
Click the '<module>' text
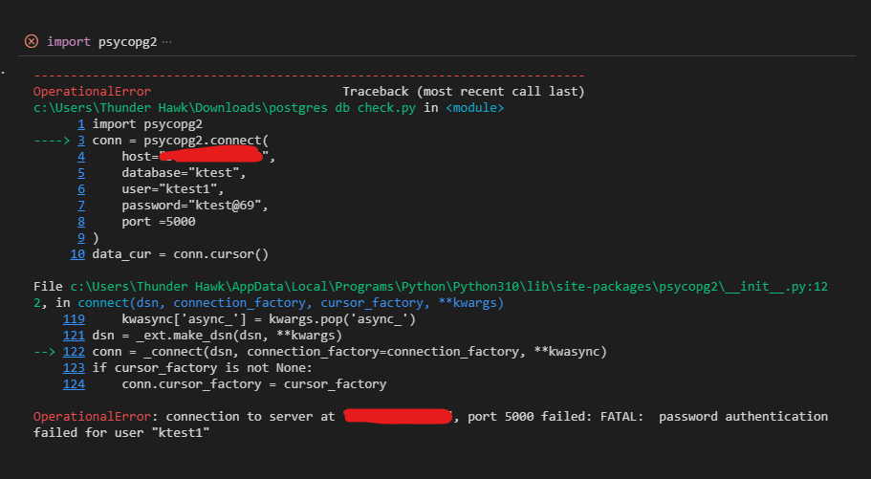pyautogui.click(x=475, y=108)
